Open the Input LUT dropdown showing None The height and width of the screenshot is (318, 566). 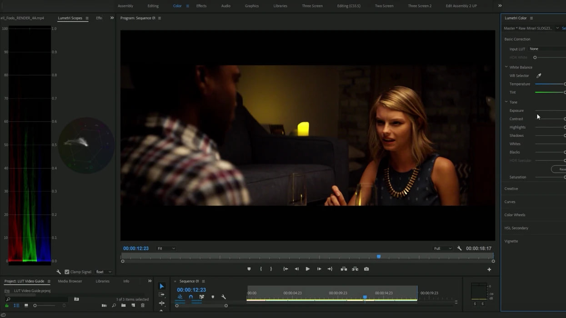[x=546, y=49]
